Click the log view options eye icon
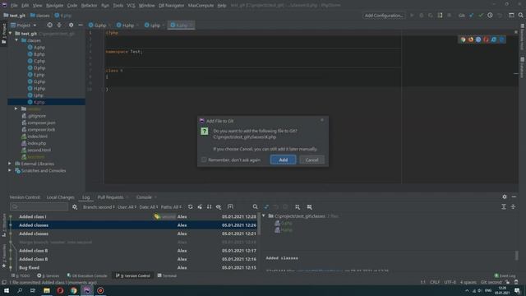 click(x=219, y=207)
